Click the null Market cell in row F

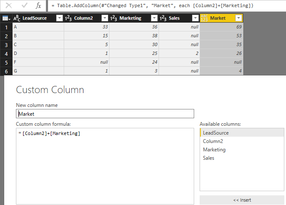221,62
